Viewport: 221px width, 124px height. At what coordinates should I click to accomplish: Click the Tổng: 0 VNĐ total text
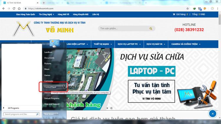tap(198, 14)
